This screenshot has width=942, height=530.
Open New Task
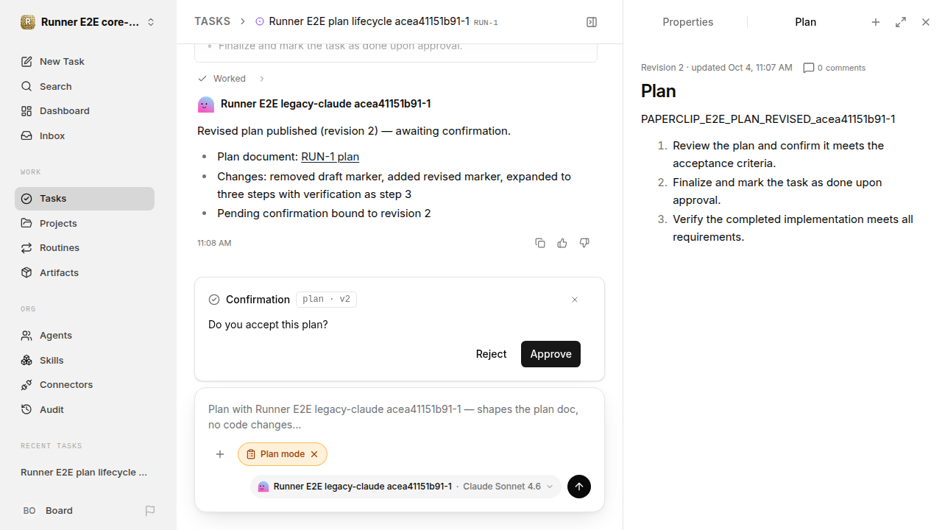pyautogui.click(x=85, y=62)
